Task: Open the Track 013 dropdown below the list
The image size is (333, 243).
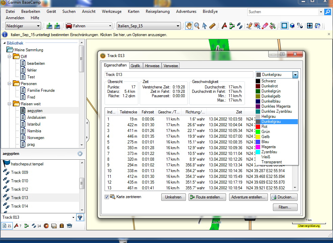Action: [x=73, y=217]
